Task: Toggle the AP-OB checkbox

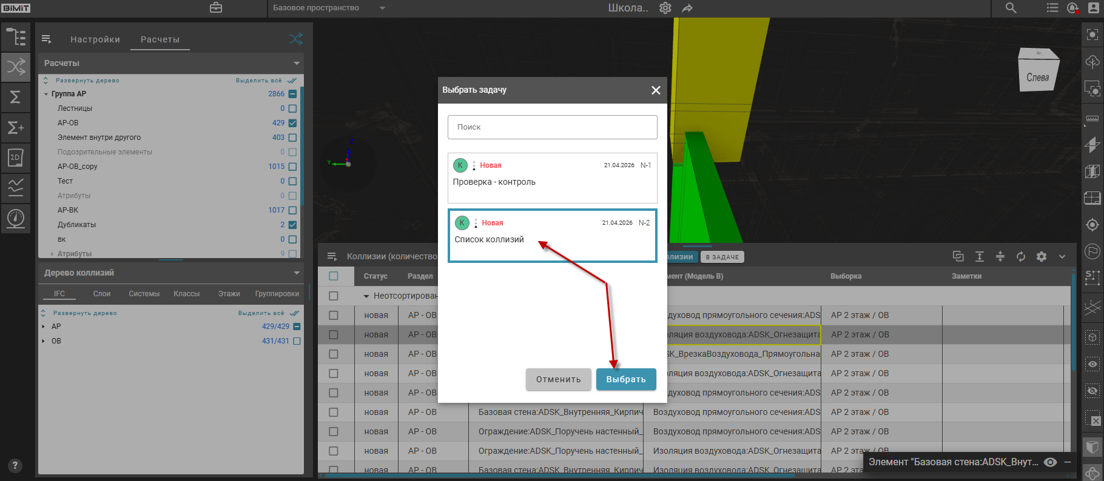Action: 293,123
